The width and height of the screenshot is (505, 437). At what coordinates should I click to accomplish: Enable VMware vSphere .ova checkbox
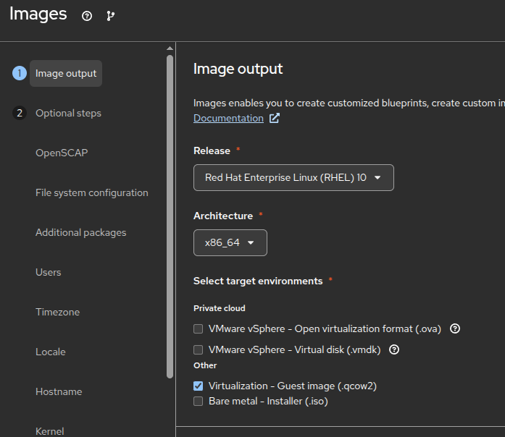pyautogui.click(x=199, y=328)
